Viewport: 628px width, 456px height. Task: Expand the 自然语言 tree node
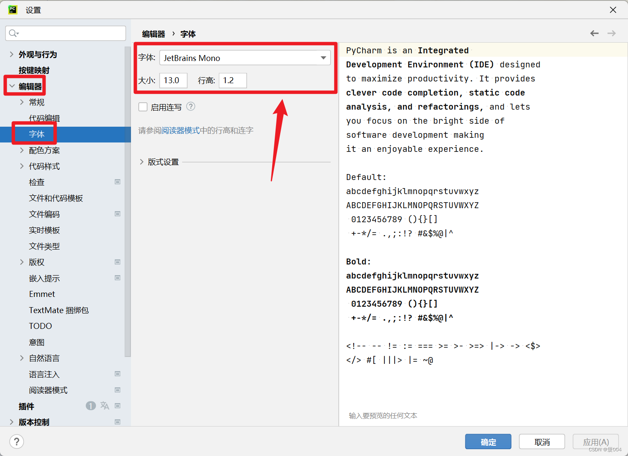[22, 358]
